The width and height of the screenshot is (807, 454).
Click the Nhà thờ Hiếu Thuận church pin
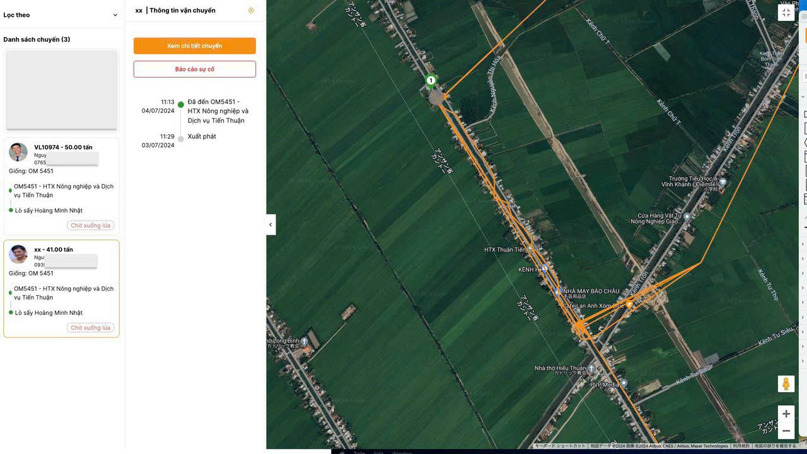click(592, 368)
